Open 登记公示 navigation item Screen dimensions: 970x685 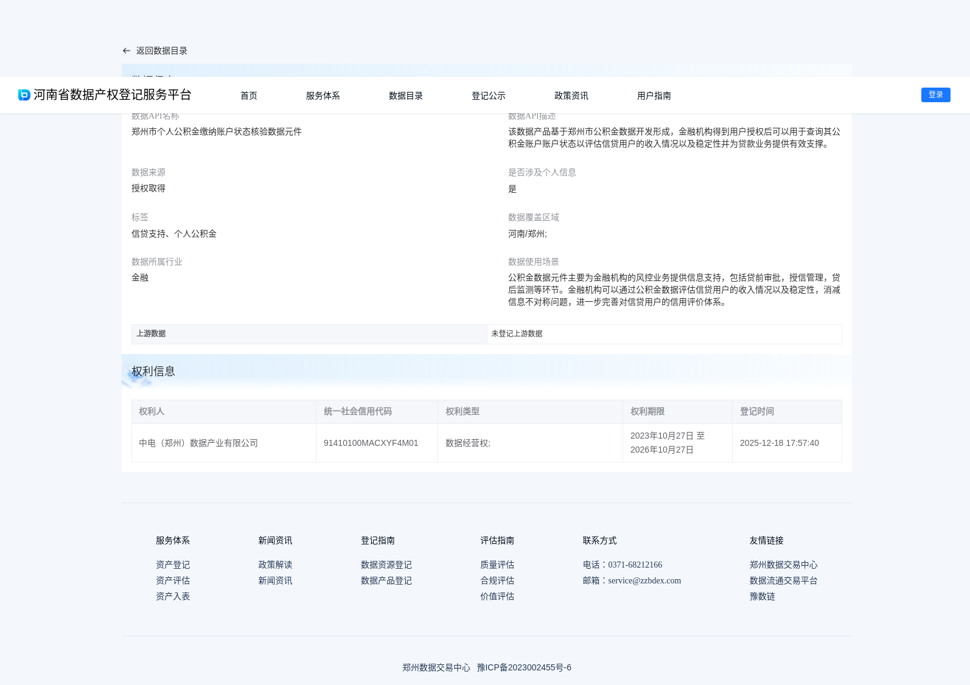(489, 96)
